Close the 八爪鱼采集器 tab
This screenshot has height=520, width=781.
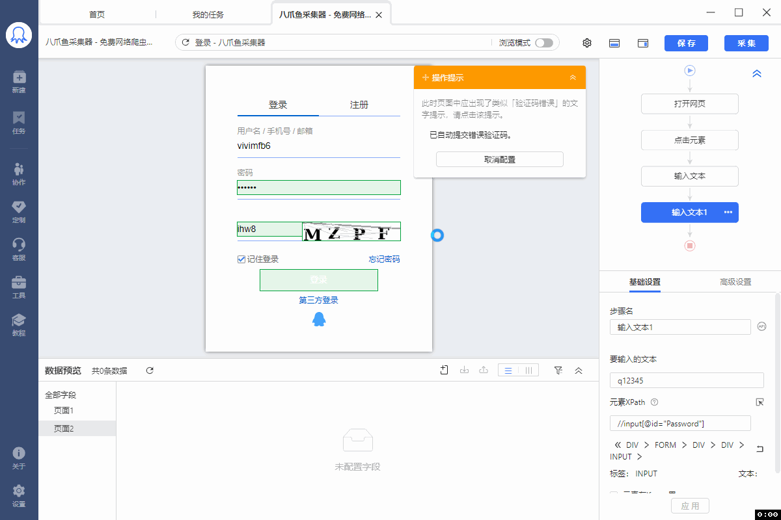(379, 14)
